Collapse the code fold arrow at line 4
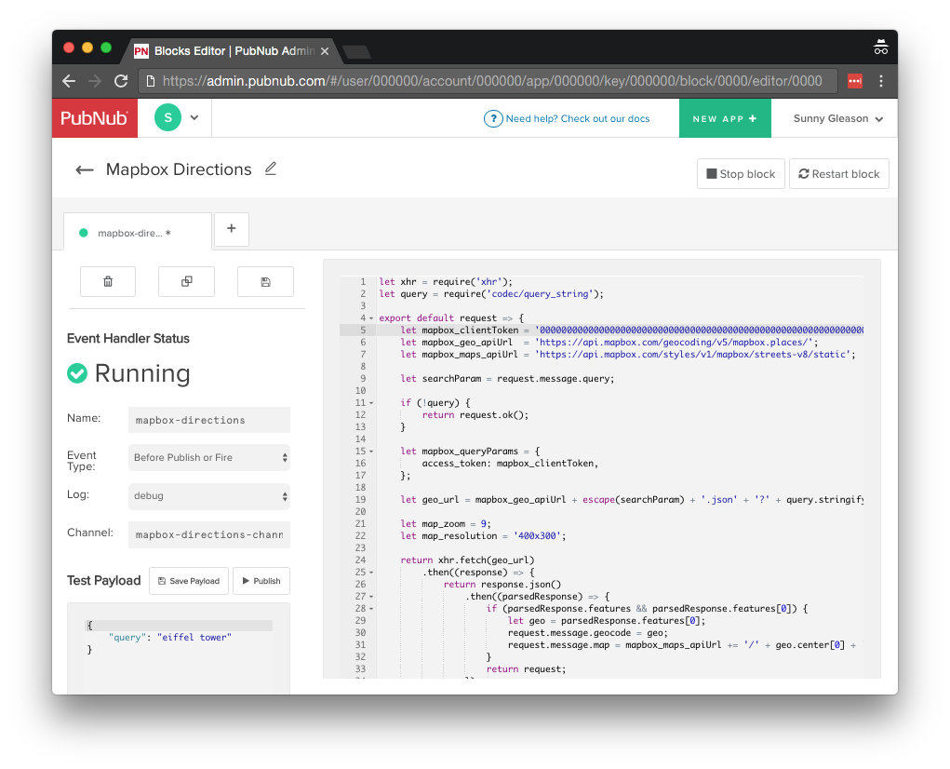 [371, 318]
